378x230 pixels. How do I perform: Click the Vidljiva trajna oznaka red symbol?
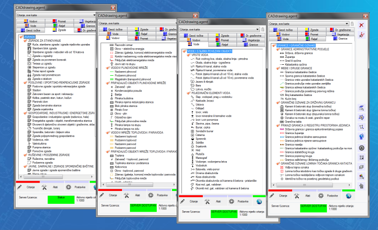coord(282,168)
